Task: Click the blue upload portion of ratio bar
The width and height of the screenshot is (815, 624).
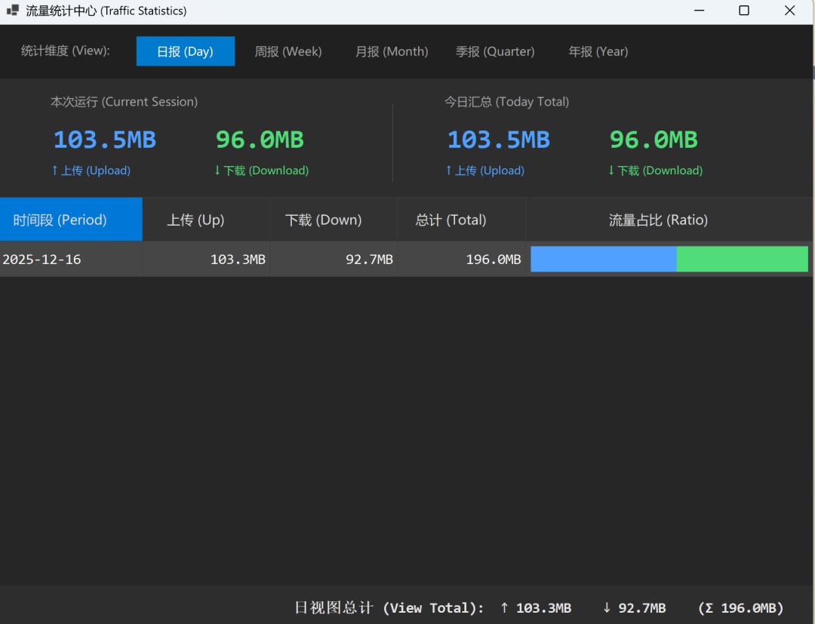Action: 603,259
